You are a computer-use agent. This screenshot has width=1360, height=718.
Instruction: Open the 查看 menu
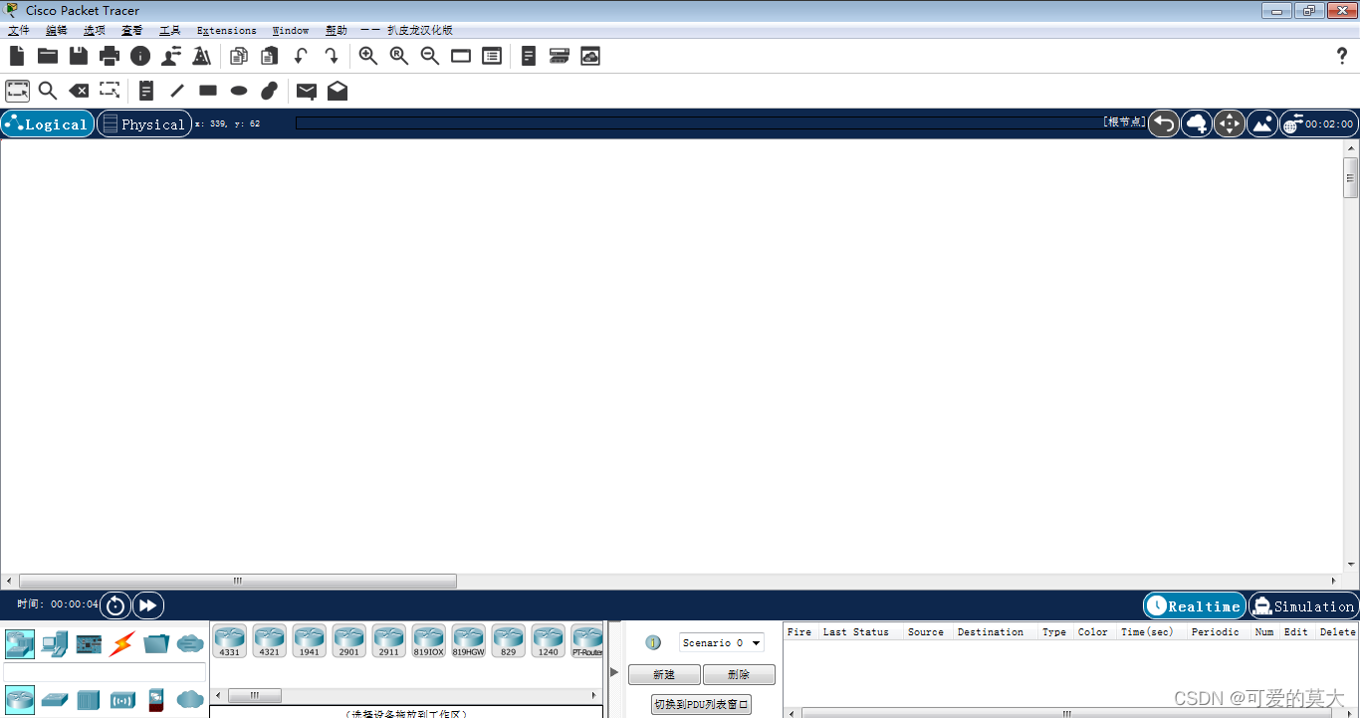click(132, 30)
